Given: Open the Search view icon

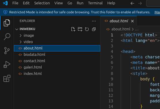Looking at the screenshot, I should (7, 36).
